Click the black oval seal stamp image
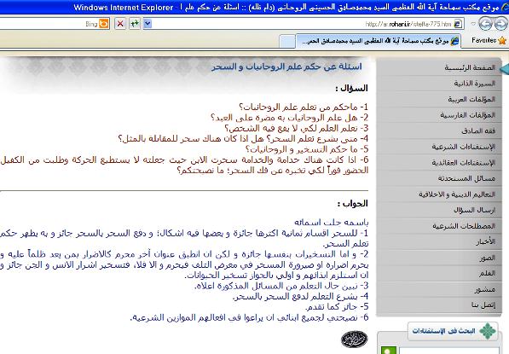 pos(354,339)
